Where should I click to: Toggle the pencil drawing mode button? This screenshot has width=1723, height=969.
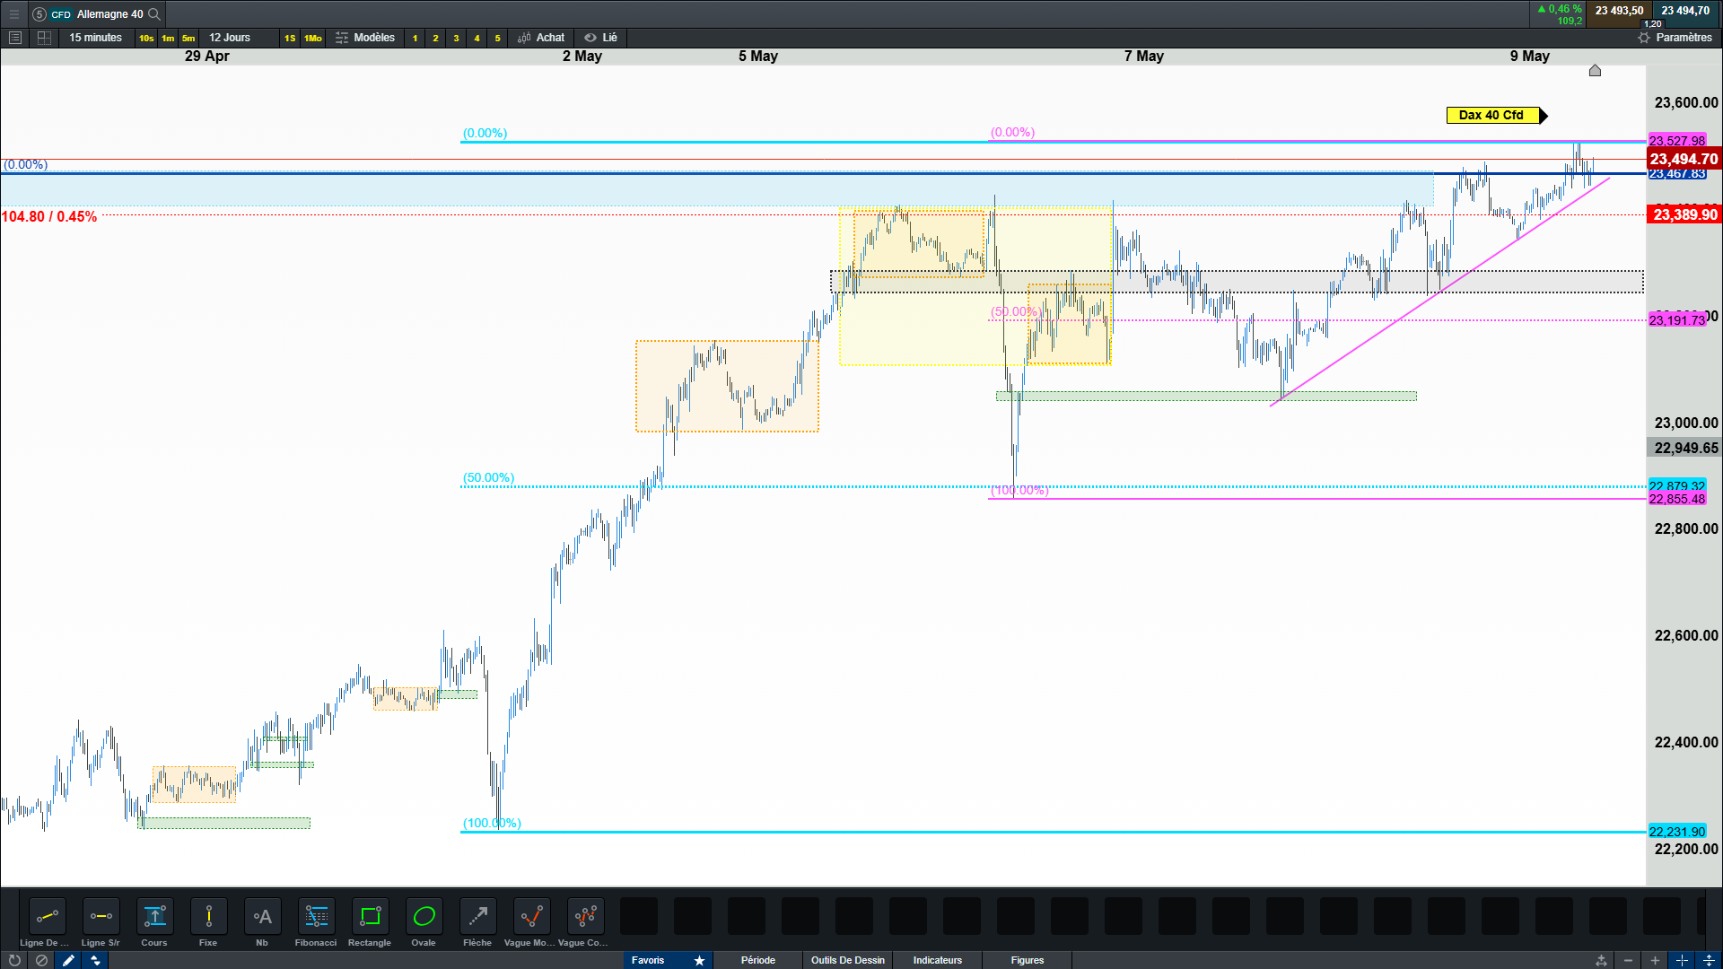[68, 960]
